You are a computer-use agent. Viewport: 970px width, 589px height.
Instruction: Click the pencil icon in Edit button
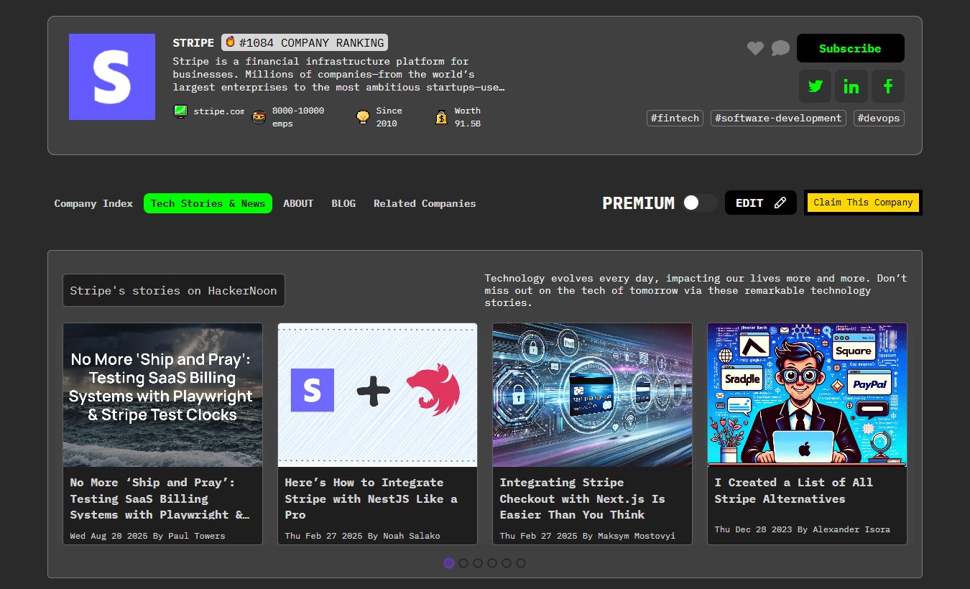(x=780, y=203)
